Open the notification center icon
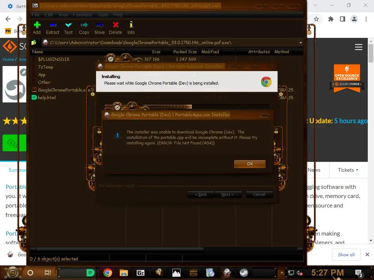 pyautogui.click(x=359, y=273)
